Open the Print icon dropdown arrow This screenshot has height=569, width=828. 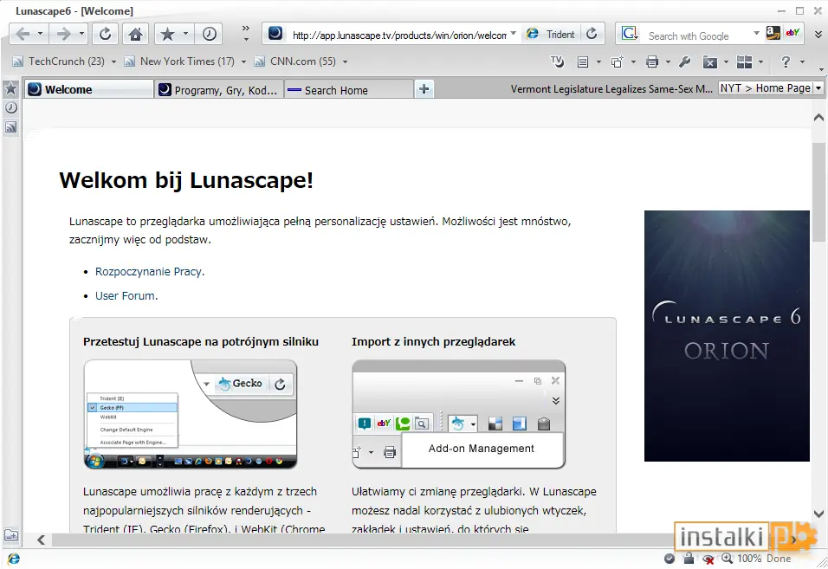(x=668, y=61)
